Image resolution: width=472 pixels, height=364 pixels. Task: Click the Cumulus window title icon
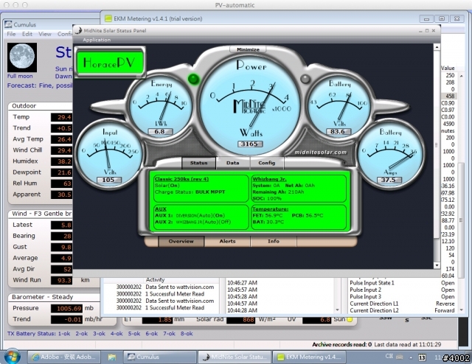(8, 24)
